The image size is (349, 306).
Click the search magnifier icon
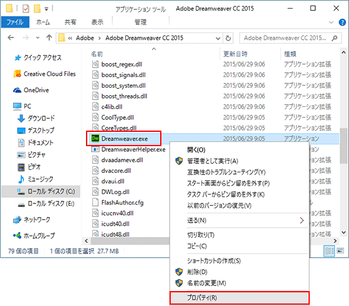click(x=335, y=38)
